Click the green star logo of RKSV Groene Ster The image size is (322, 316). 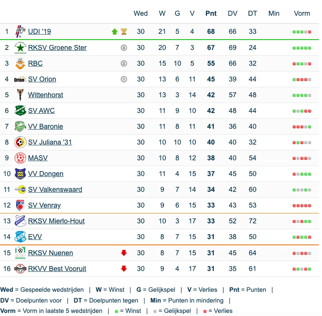coord(20,48)
